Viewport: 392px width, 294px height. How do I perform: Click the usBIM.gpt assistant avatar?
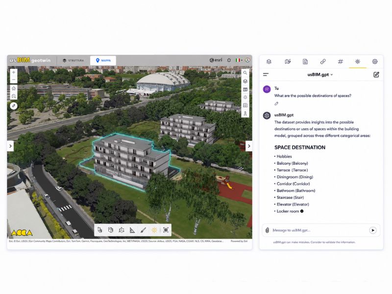[x=267, y=116]
